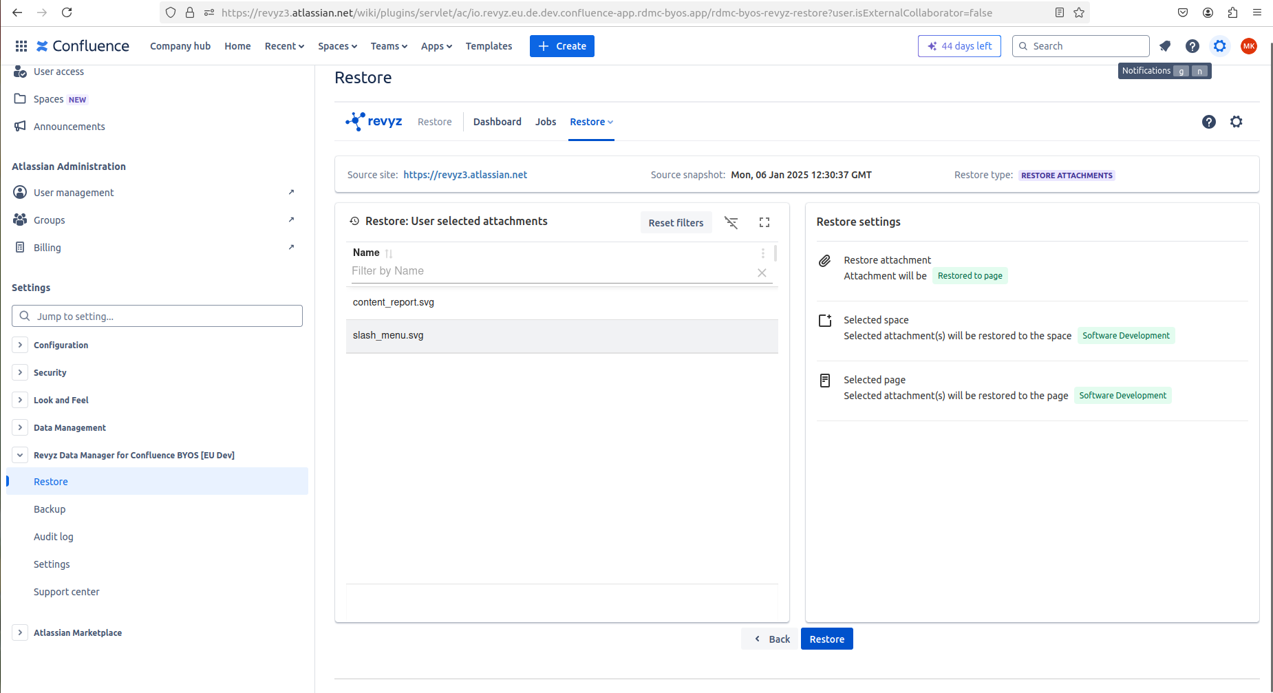Screen dimensions: 1273x693
Task: Open the Confluence help question mark icon
Action: [x=1192, y=46]
